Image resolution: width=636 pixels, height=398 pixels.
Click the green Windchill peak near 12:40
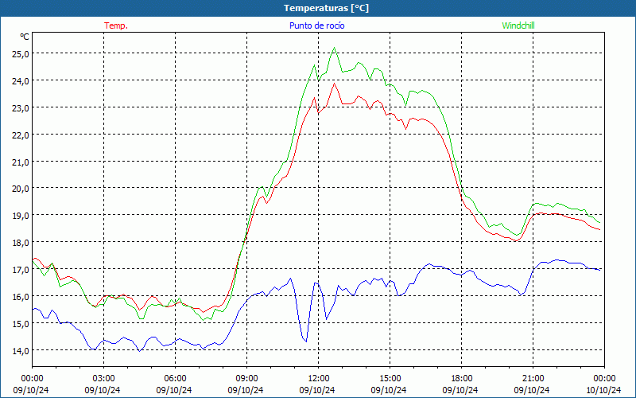(x=334, y=48)
